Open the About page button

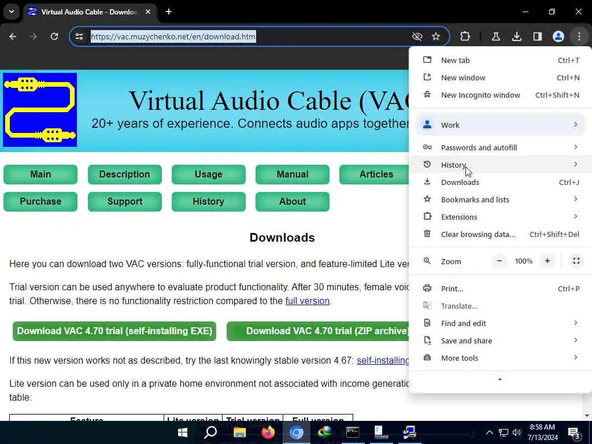click(292, 202)
